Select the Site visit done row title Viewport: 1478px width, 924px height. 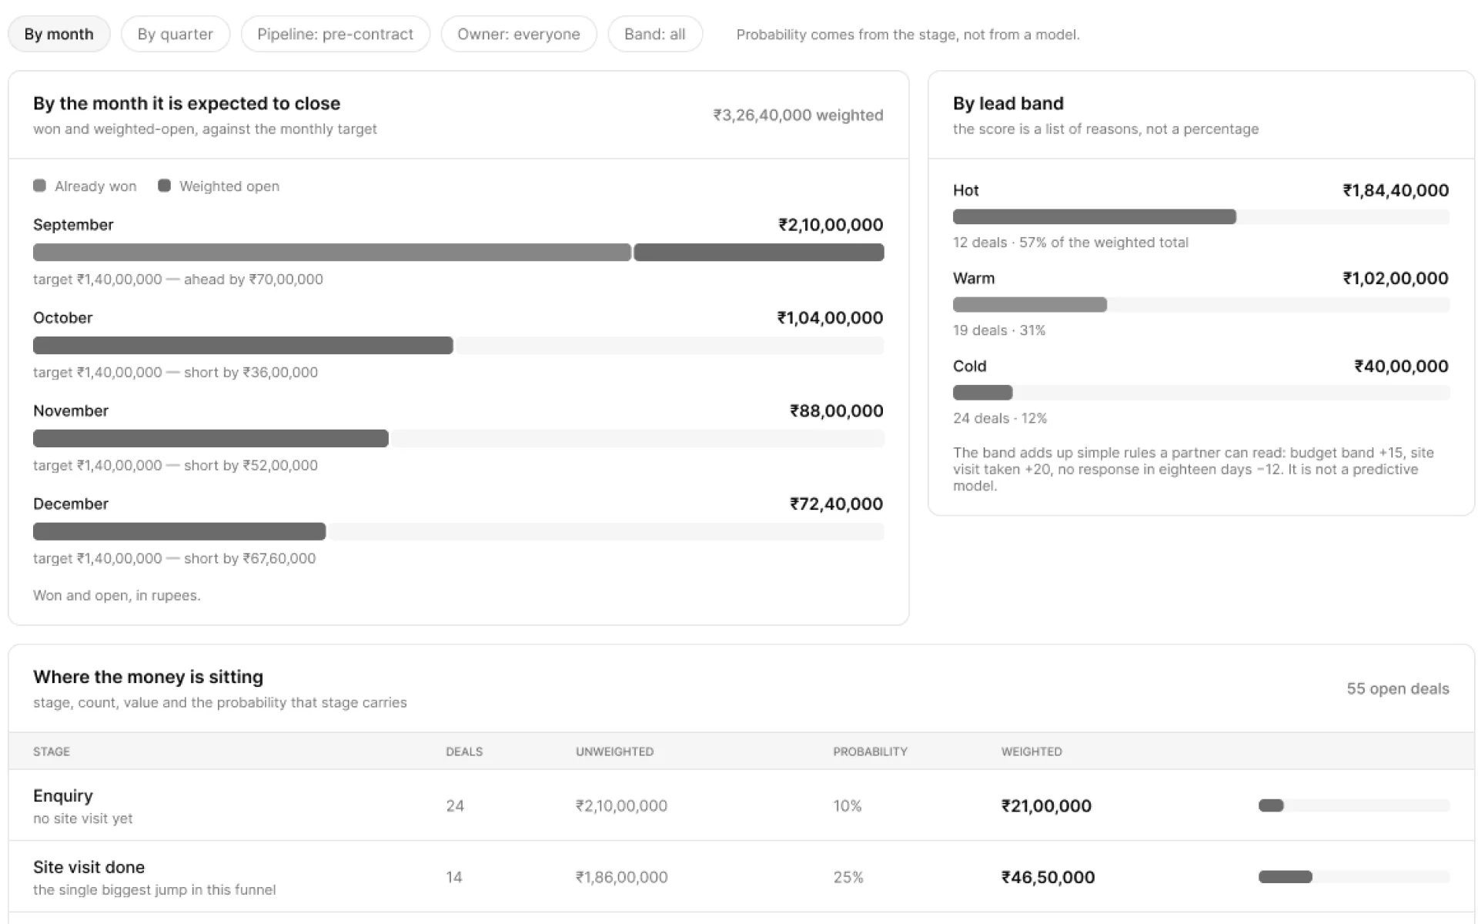89,867
